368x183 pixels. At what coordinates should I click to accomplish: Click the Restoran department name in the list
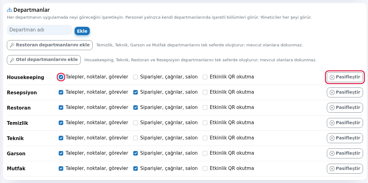pos(19,108)
